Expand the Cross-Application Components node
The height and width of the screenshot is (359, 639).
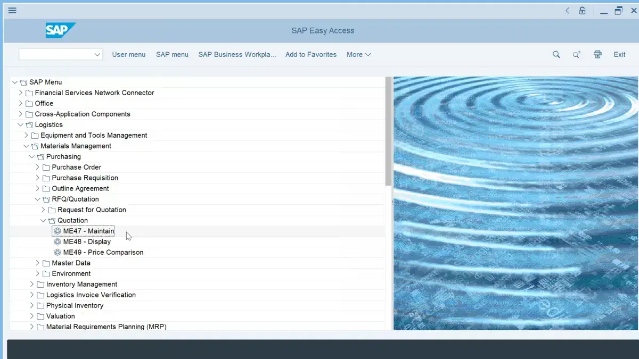[21, 114]
